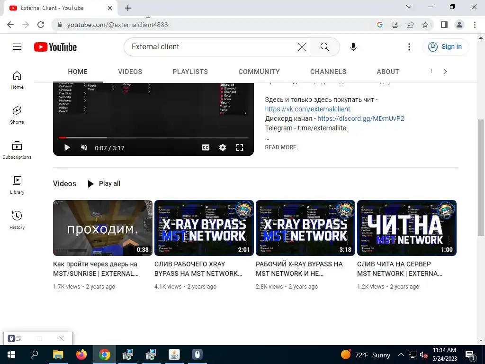This screenshot has height=364, width=485.
Task: Reload the page in Chrome
Action: click(x=41, y=25)
